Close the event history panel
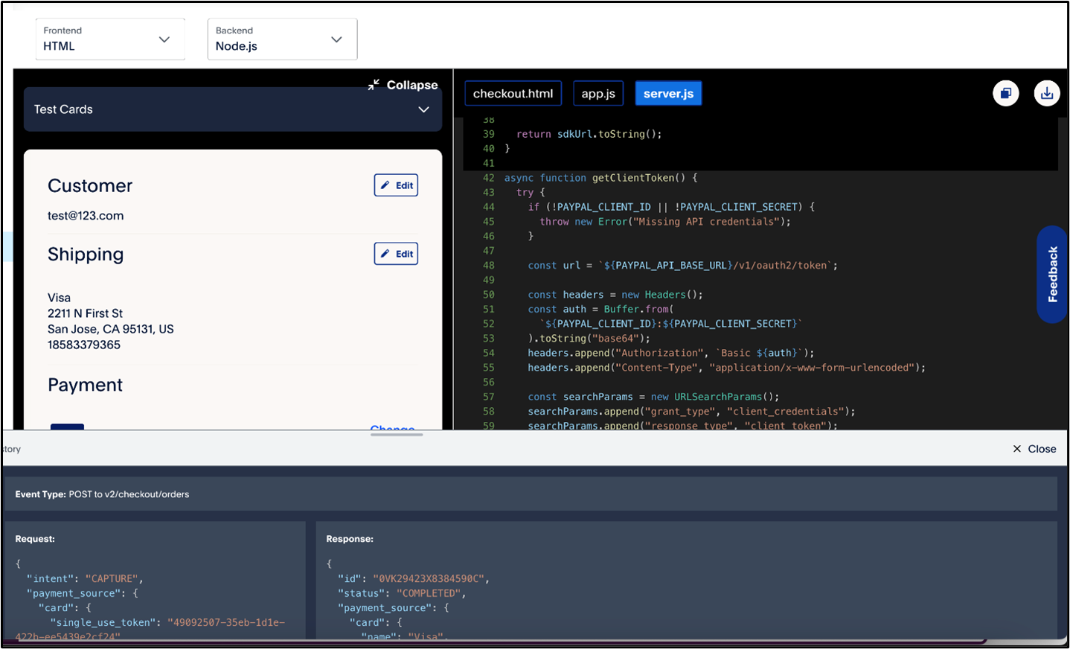 pos(1034,449)
